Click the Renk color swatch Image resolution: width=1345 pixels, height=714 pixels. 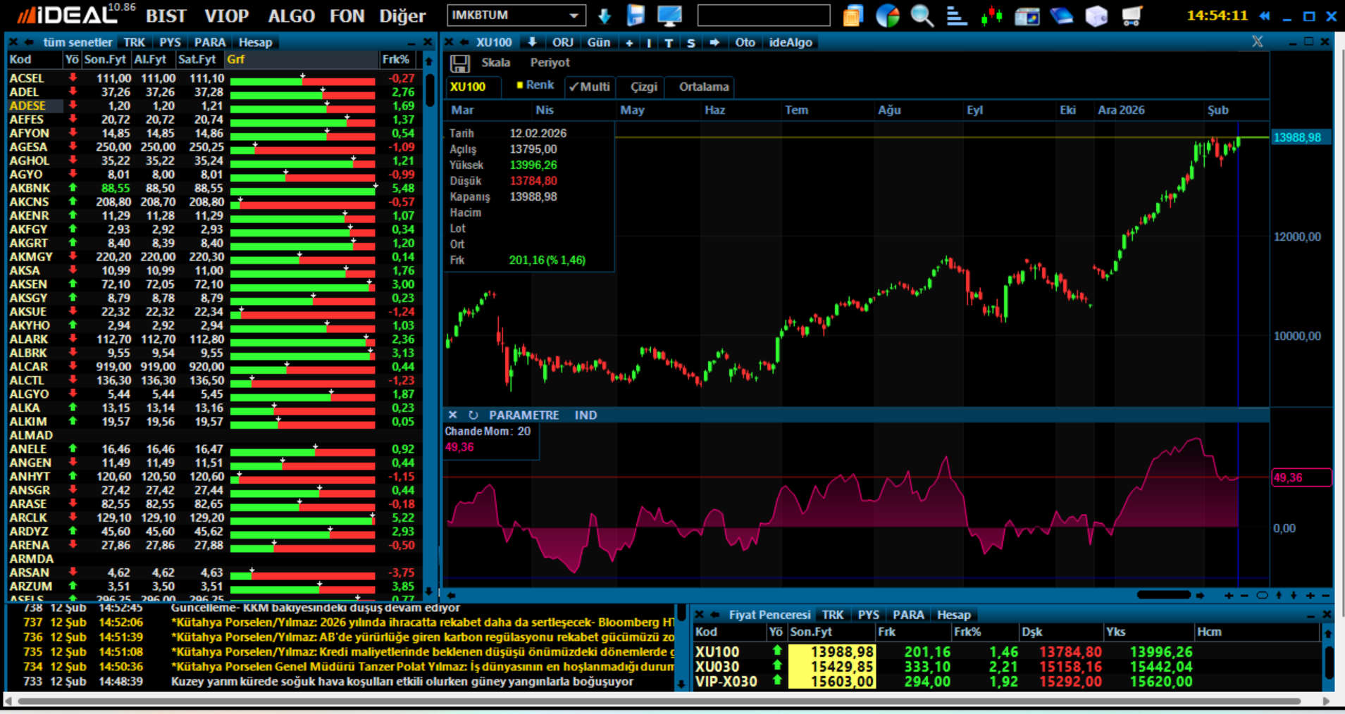(520, 85)
